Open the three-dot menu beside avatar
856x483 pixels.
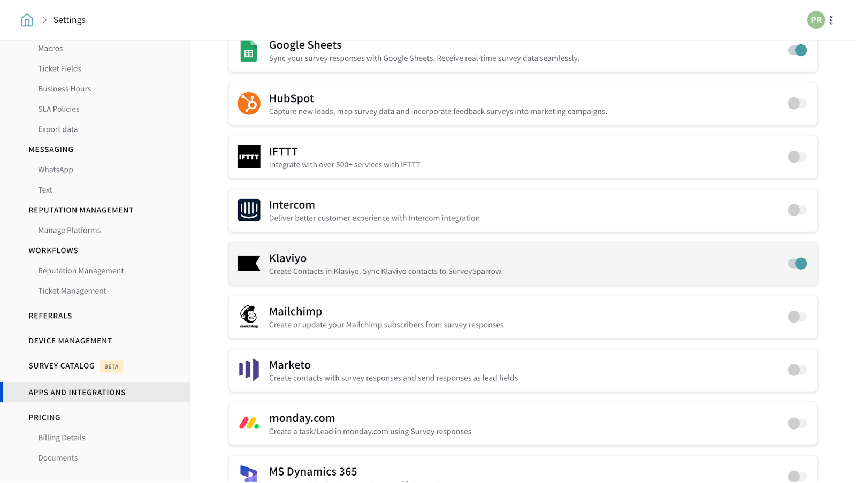click(x=831, y=20)
